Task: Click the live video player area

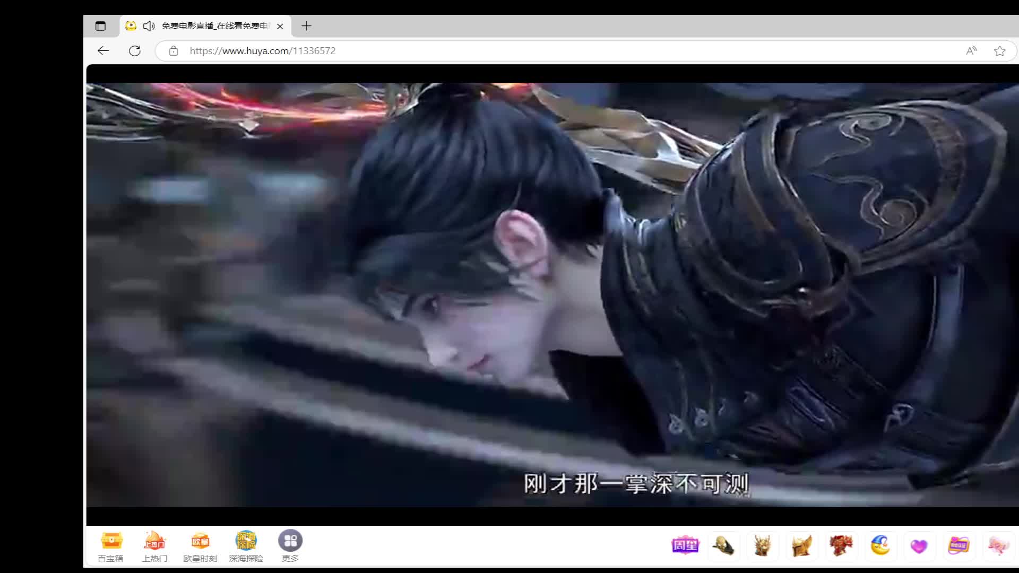Action: (x=552, y=295)
